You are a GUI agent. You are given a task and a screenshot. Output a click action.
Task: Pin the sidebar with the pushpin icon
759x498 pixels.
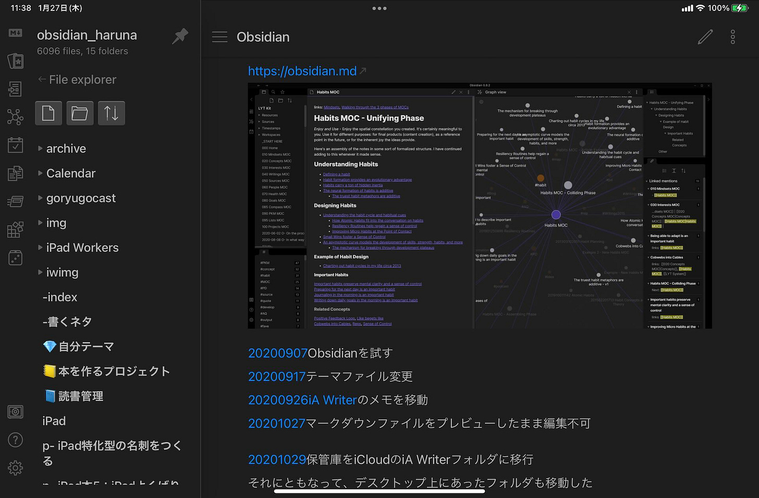tap(180, 36)
